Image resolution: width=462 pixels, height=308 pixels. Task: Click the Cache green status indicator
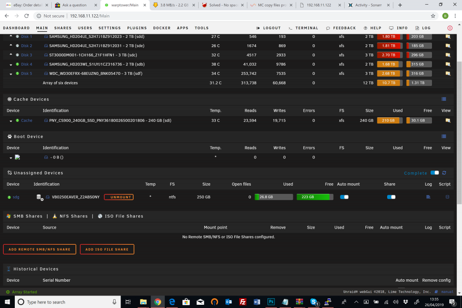[18, 121]
